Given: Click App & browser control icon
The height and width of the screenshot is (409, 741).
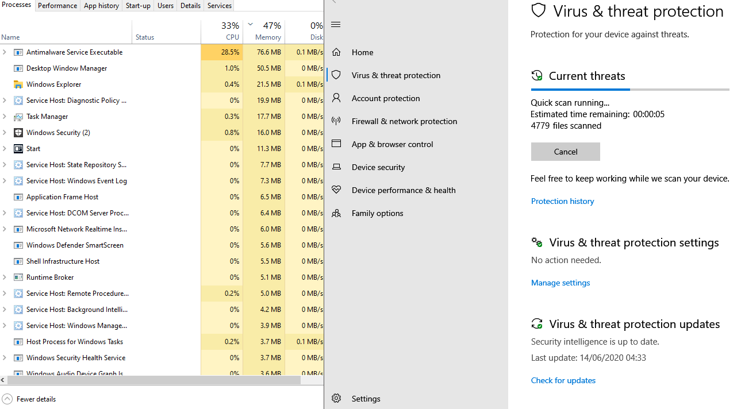Looking at the screenshot, I should coord(336,144).
